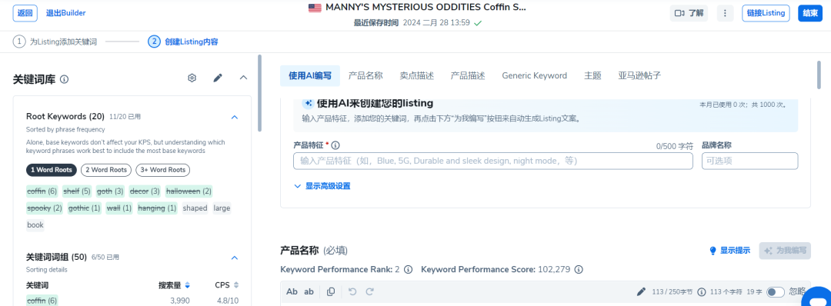Screen dimensions: 831x306
Task: Select the 3+ Word Roots filter
Action: [x=162, y=170]
